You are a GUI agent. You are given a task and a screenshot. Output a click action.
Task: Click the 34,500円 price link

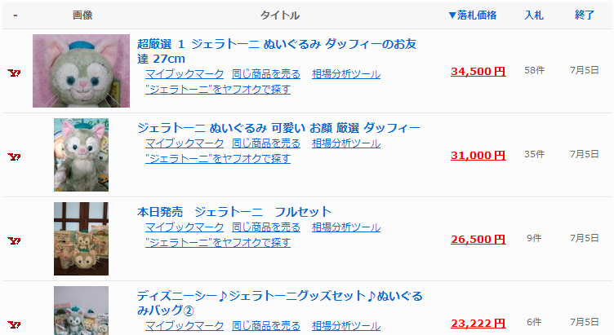coord(478,72)
